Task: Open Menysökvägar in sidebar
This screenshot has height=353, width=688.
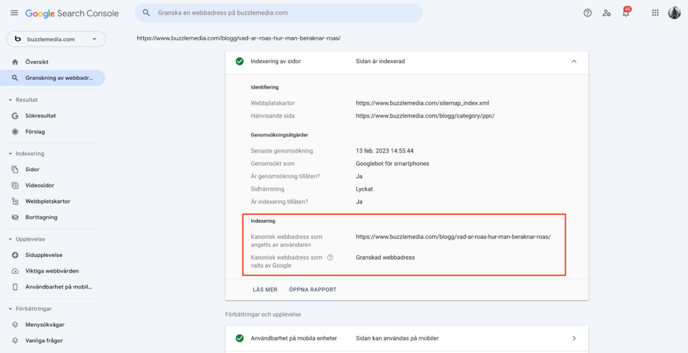Action: click(45, 325)
